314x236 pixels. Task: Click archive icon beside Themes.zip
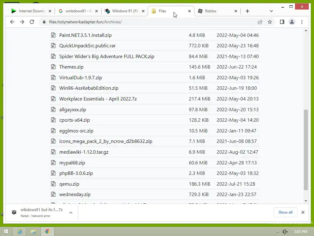click(53, 67)
